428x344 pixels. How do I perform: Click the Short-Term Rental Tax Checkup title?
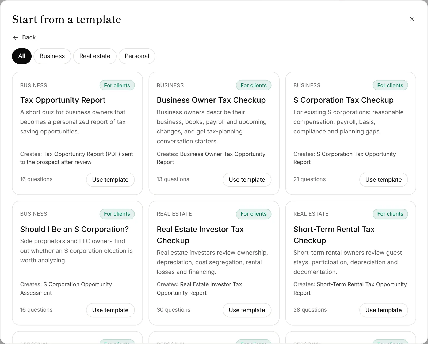point(334,235)
